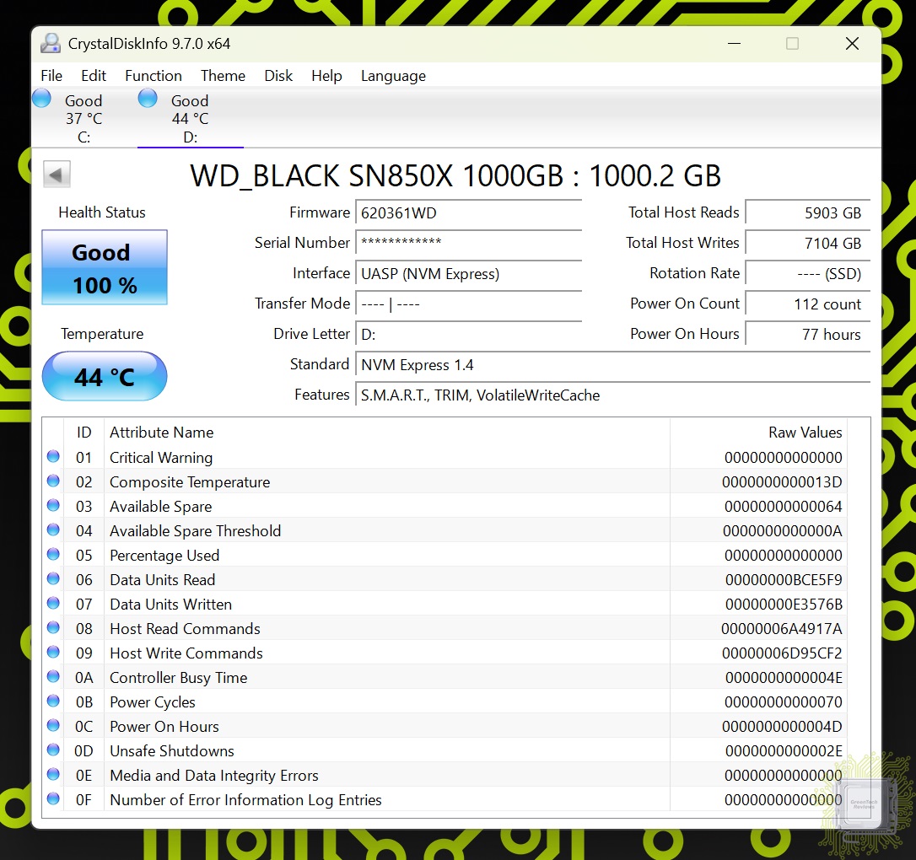Open the Help menu
This screenshot has width=916, height=860.
point(326,76)
